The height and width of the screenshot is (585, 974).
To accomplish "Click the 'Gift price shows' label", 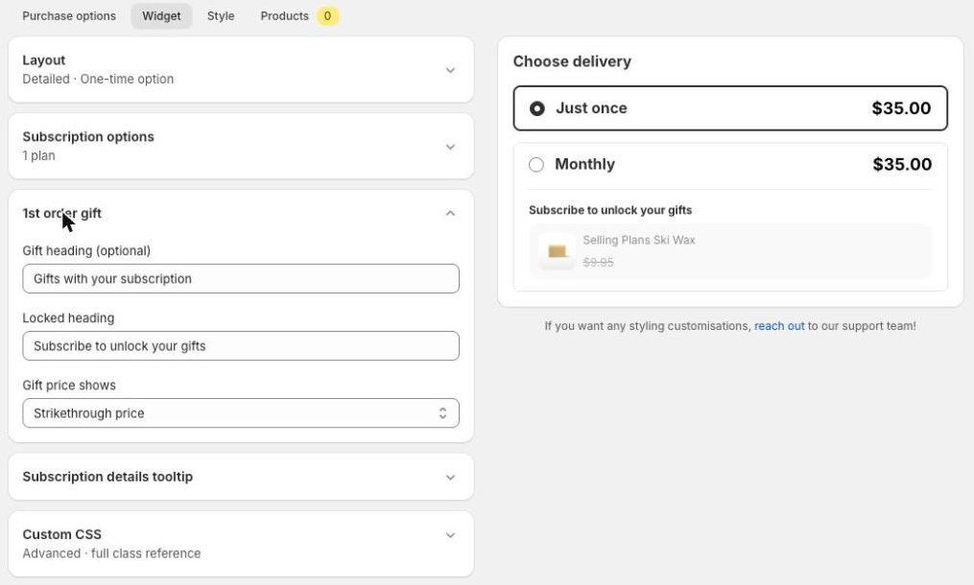I will [69, 386].
